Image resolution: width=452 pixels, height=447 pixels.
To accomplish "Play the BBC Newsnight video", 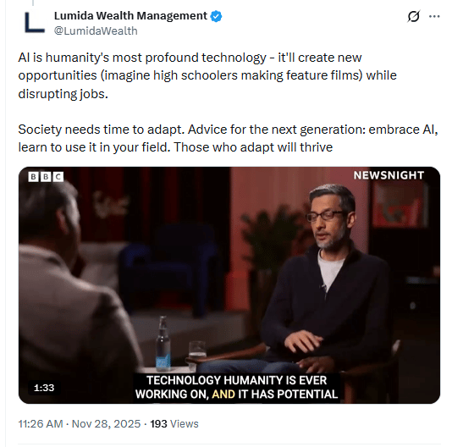I will coord(229,285).
